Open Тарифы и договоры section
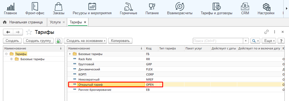This screenshot has height=101, width=289. (x=216, y=9)
